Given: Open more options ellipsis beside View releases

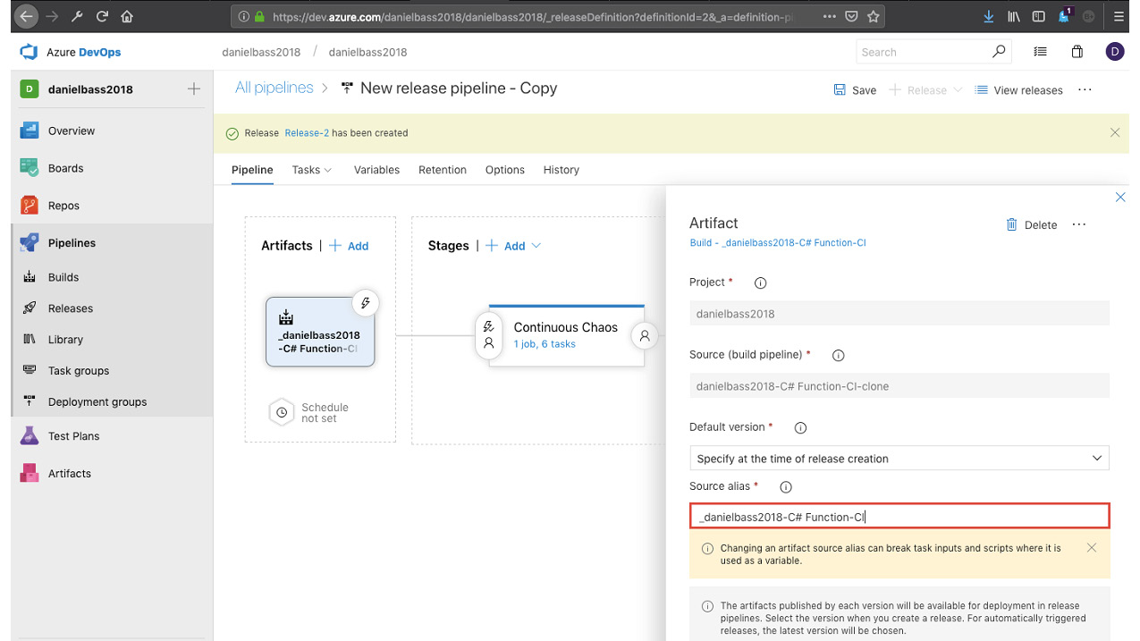Looking at the screenshot, I should 1085,90.
